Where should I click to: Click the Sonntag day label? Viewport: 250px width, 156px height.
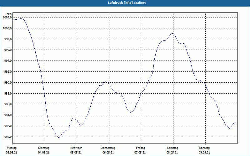point(204,148)
